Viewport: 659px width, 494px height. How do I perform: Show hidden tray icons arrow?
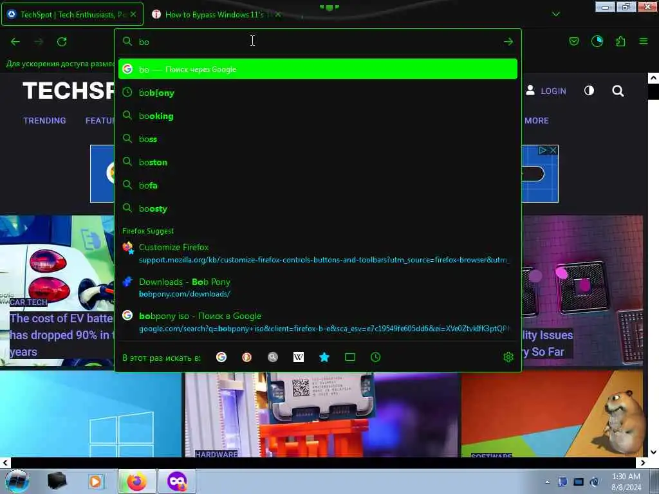pyautogui.click(x=547, y=482)
